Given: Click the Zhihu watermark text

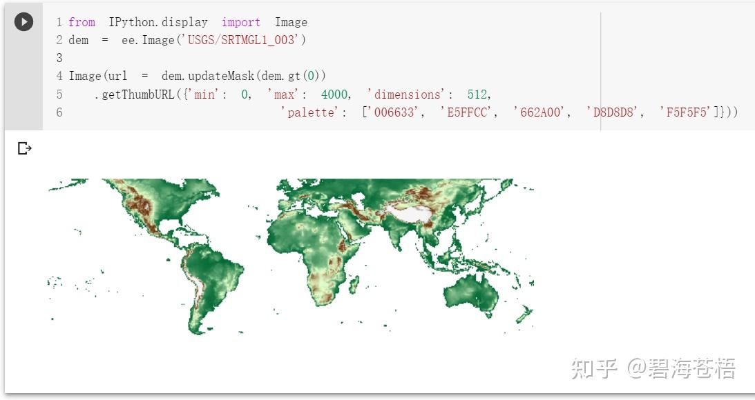Looking at the screenshot, I should point(653,369).
